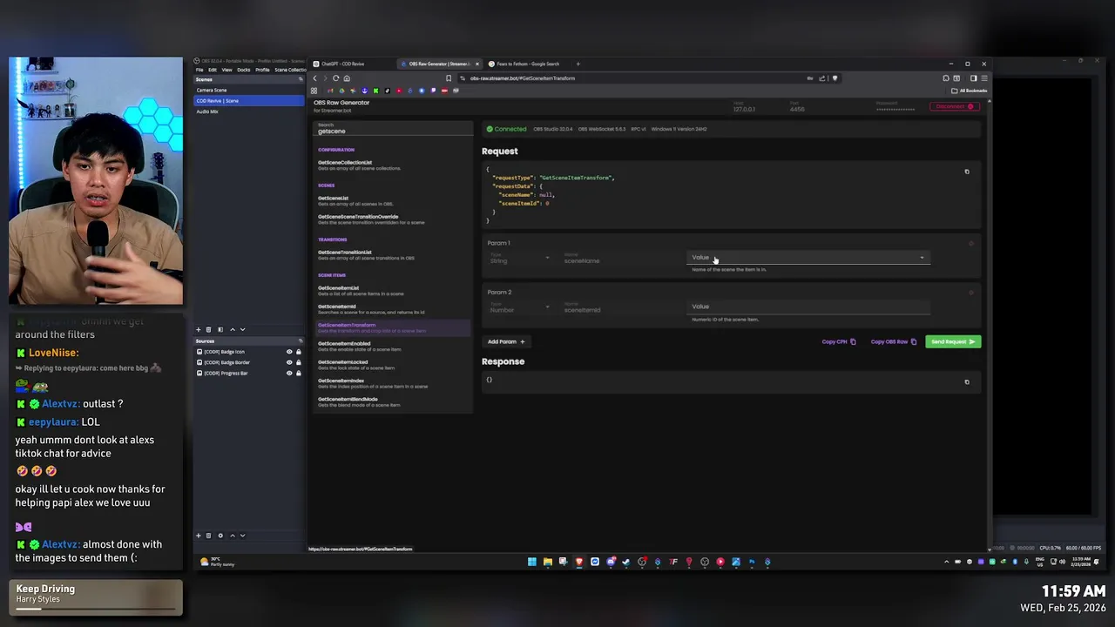Move source up with the sources toolbar arrow
This screenshot has width=1115, height=627.
point(232,536)
